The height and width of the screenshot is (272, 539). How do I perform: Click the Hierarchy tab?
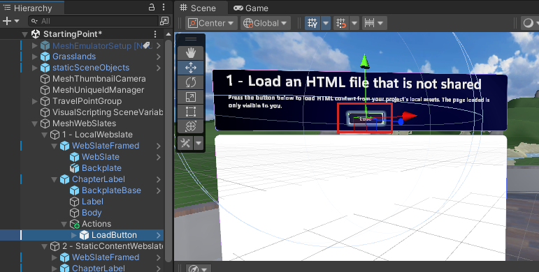(28, 8)
